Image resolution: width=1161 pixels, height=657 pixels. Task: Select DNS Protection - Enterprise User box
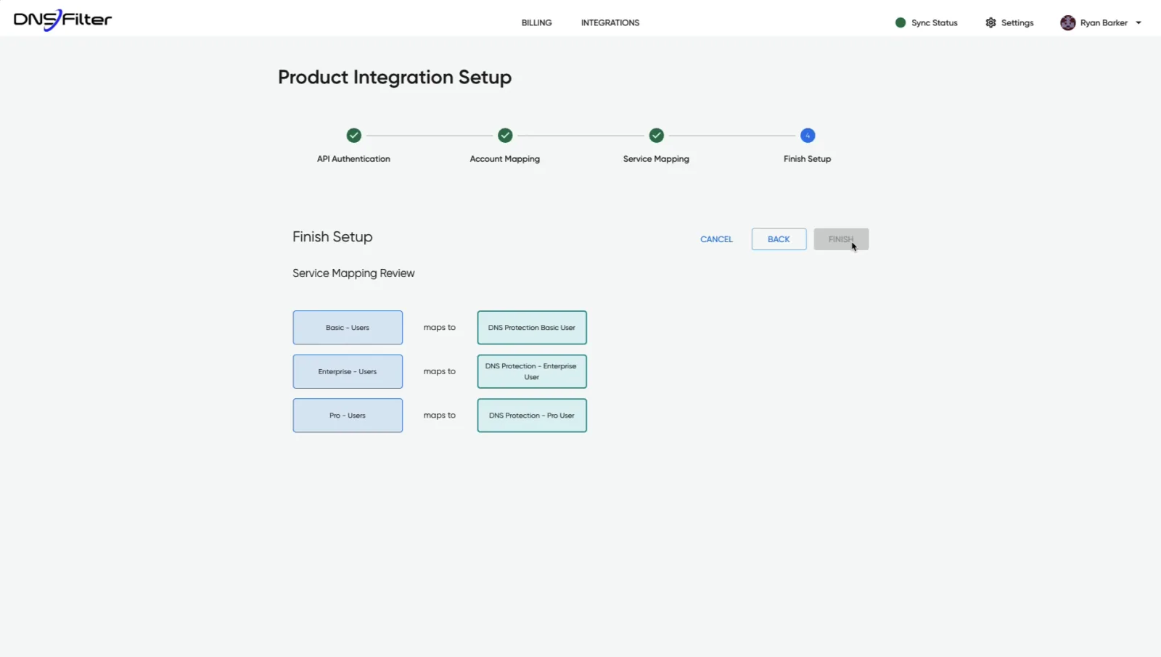pos(532,371)
